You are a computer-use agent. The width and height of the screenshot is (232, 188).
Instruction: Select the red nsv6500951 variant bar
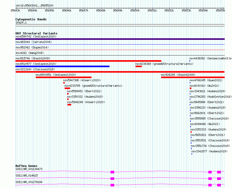64,77
